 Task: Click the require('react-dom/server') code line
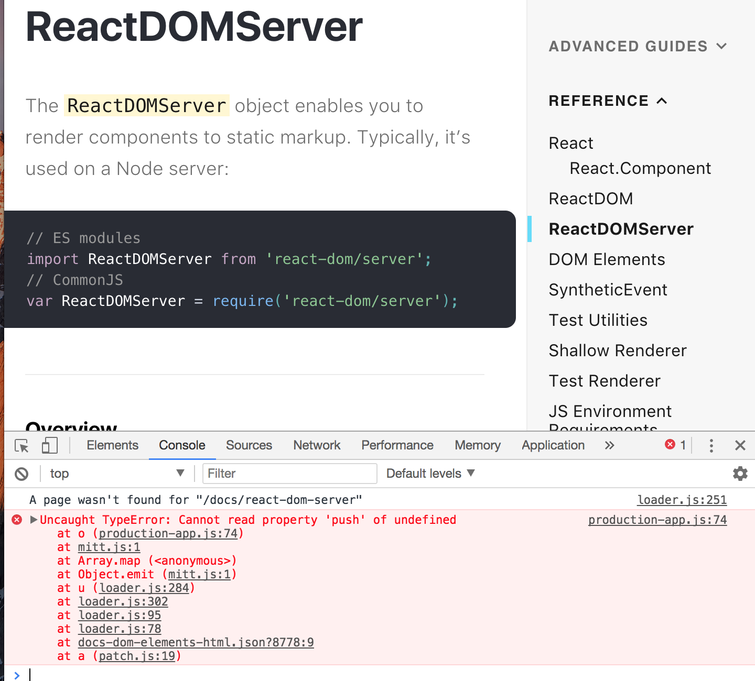242,301
